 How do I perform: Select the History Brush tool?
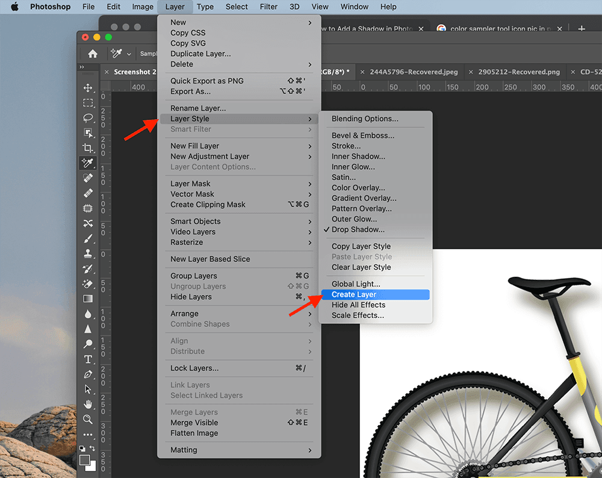pos(88,268)
